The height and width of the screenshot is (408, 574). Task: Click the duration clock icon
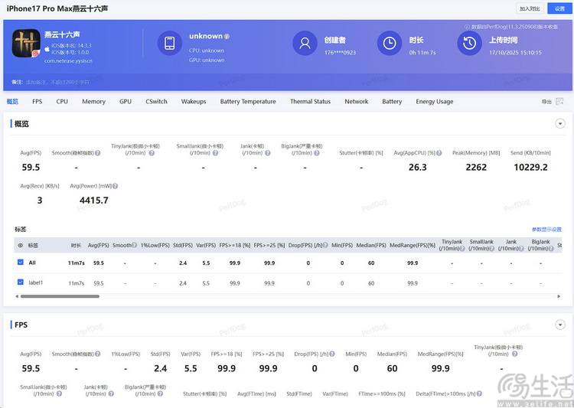click(390, 43)
